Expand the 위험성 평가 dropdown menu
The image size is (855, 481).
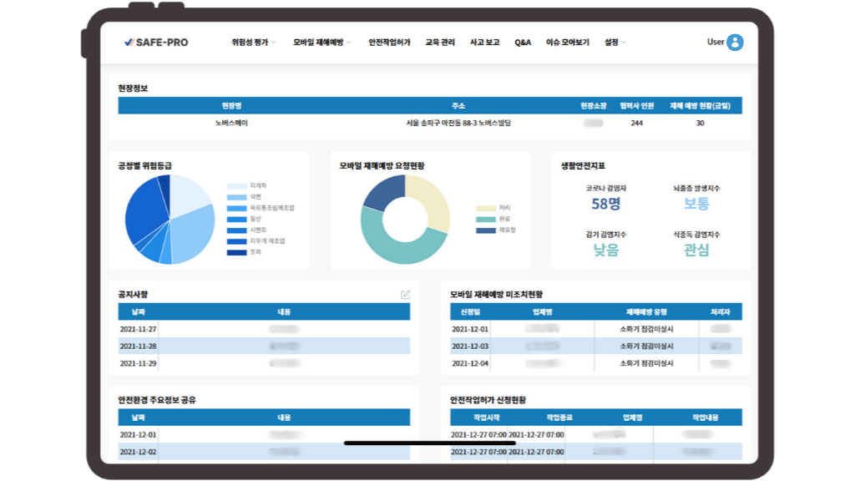pos(254,43)
